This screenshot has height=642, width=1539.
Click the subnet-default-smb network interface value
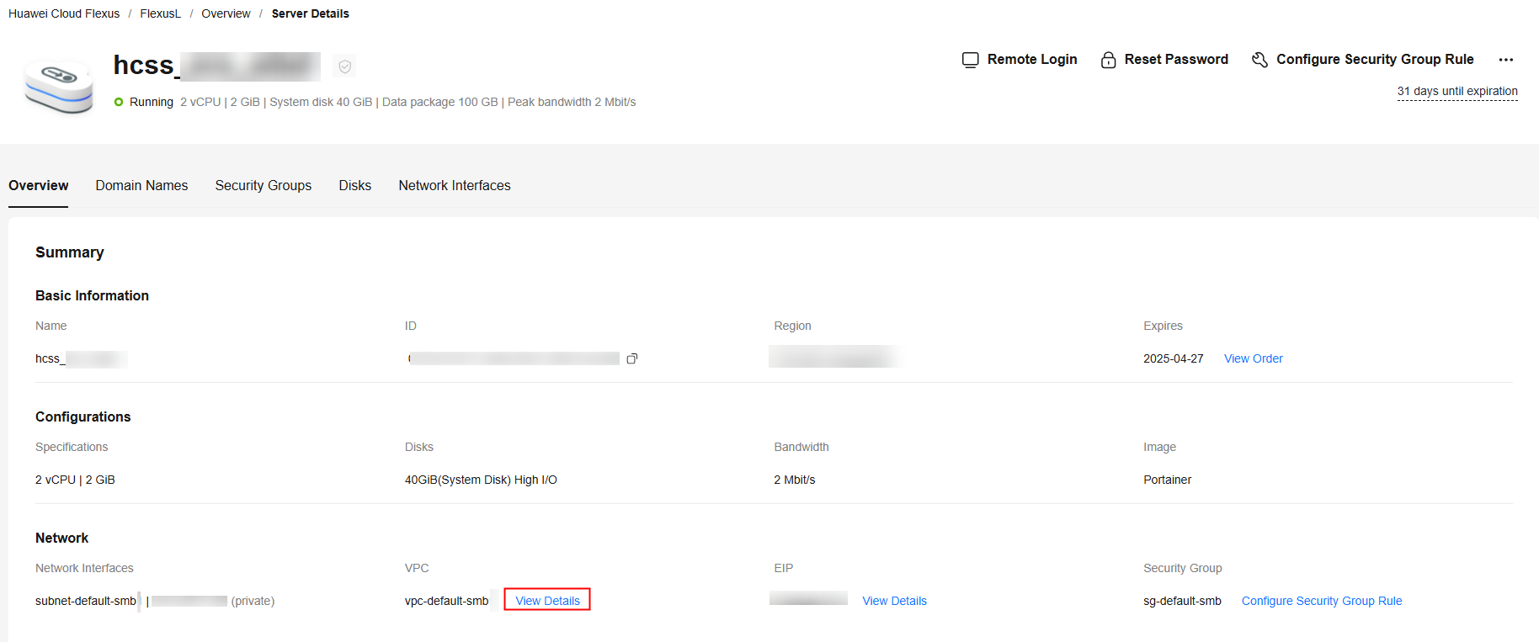pos(86,601)
